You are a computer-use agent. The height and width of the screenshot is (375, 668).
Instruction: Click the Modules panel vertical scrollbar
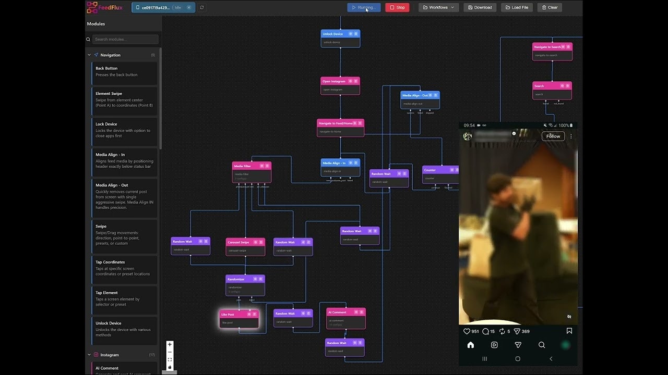click(x=160, y=98)
